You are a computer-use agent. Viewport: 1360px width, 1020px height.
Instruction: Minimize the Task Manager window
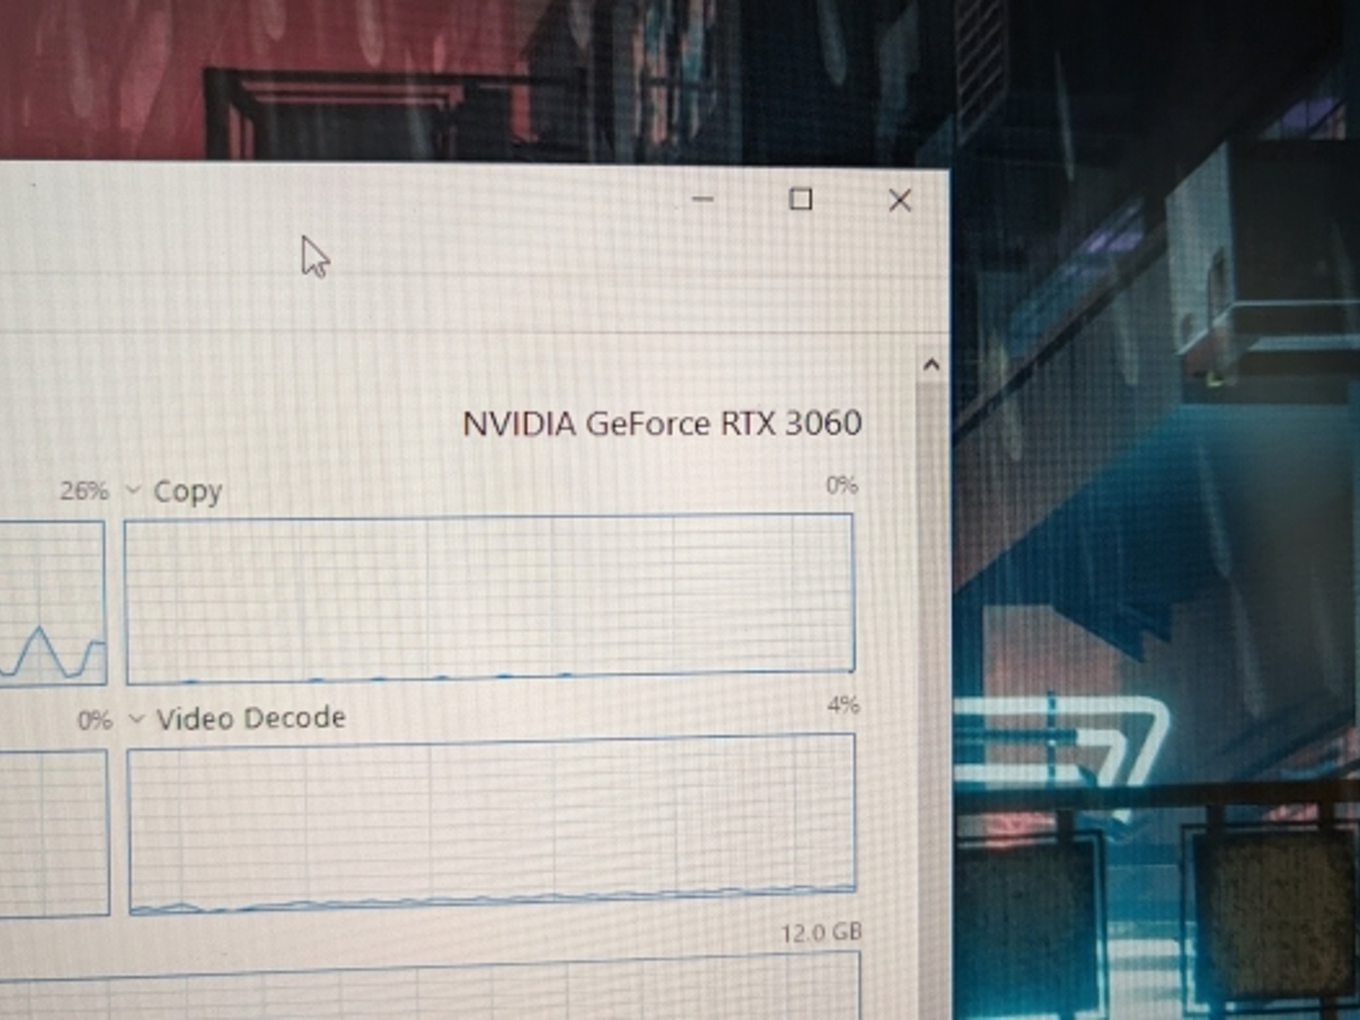(703, 199)
